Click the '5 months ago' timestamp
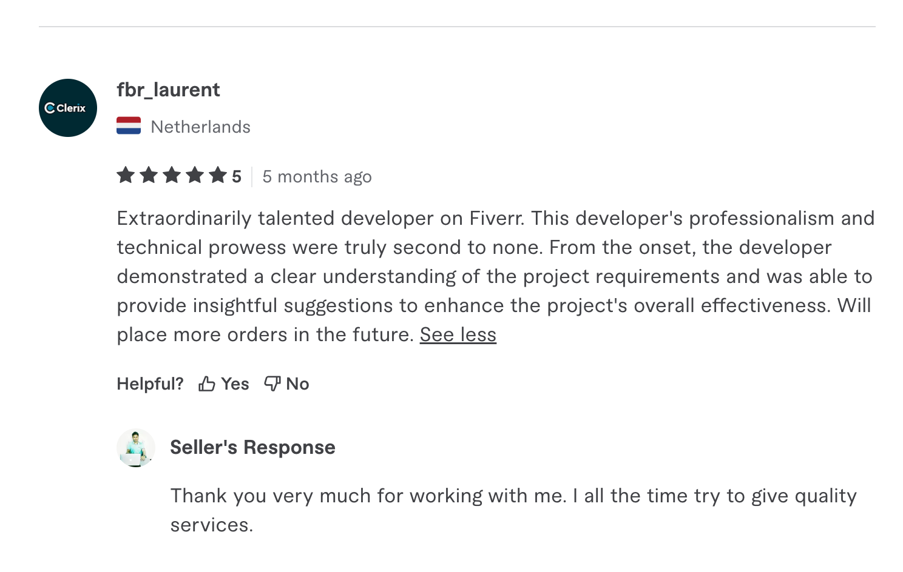The height and width of the screenshot is (572, 903). [317, 177]
